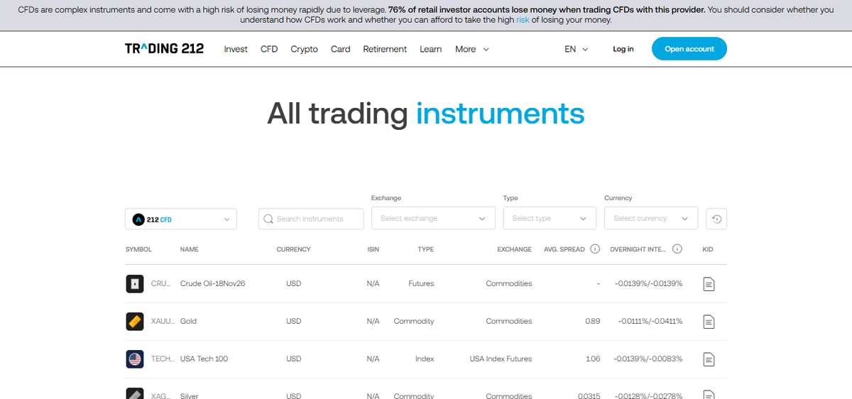Click the AVG. SPREAD column header

tap(564, 250)
